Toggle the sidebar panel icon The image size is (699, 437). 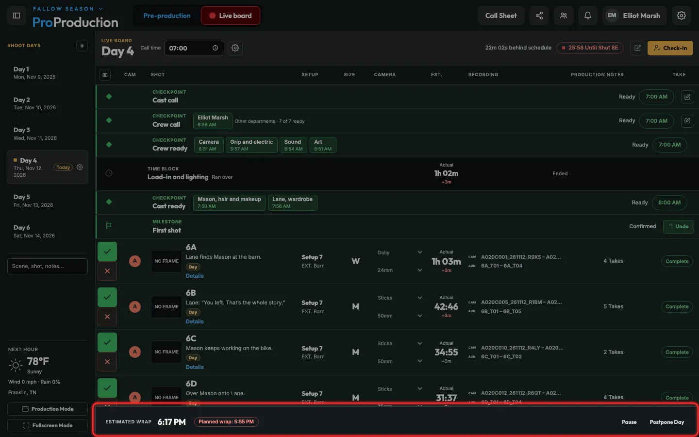[x=17, y=16]
